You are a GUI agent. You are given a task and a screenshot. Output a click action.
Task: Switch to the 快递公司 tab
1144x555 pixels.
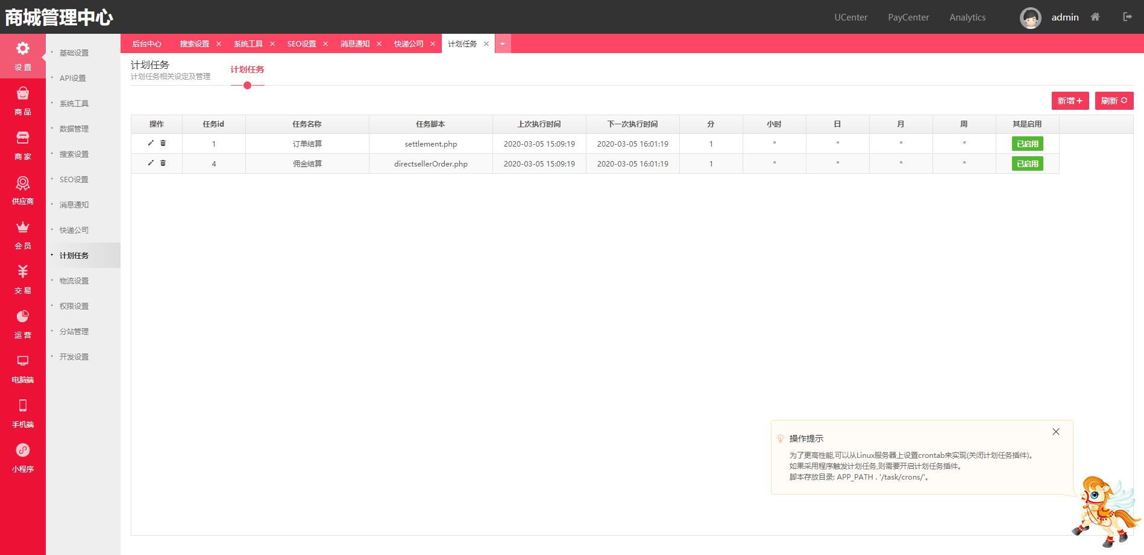click(x=409, y=44)
